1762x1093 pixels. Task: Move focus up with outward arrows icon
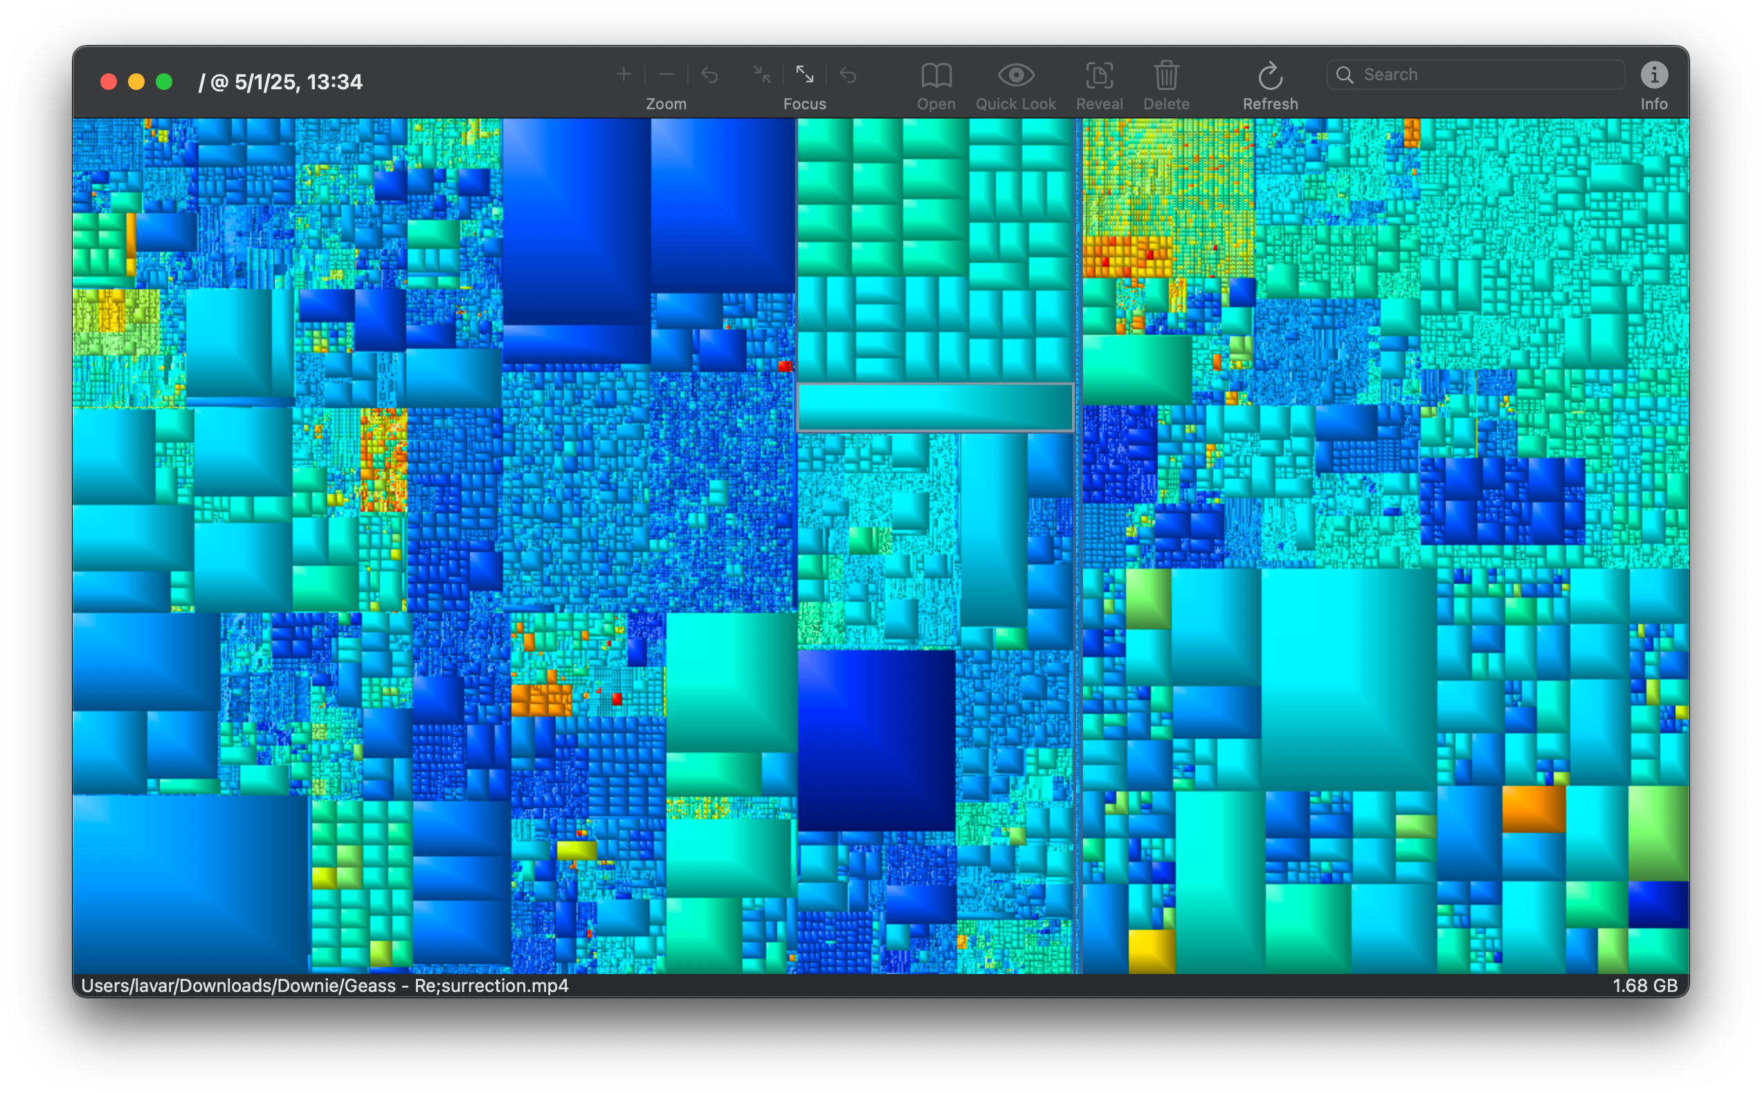(x=804, y=75)
